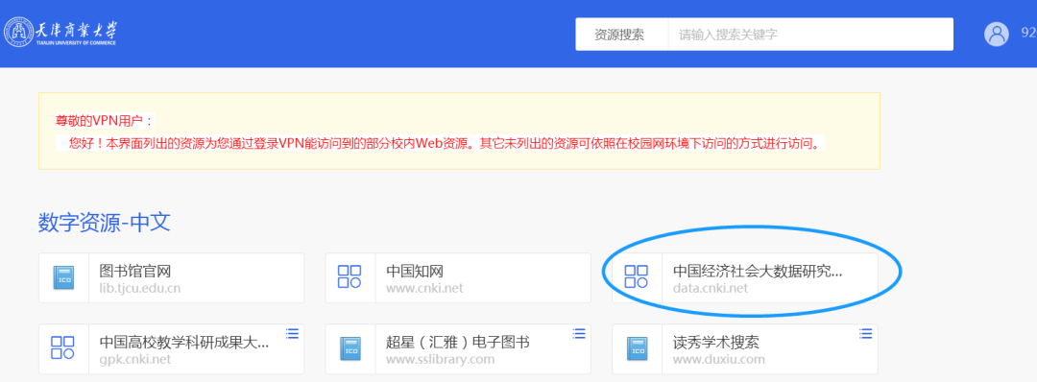Click the 中国知网 grid icon

350,277
